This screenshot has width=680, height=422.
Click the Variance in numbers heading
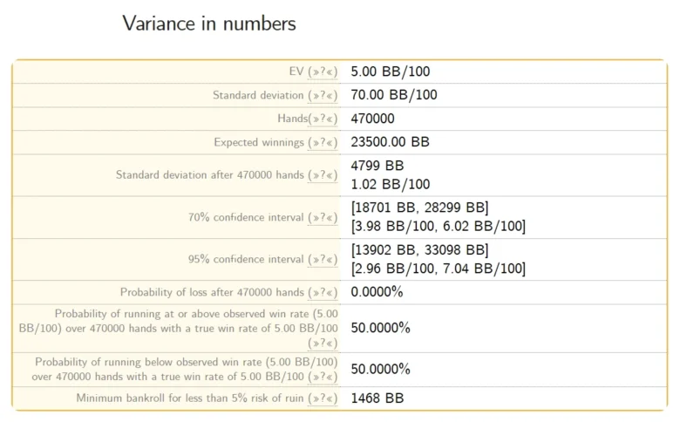tap(209, 24)
